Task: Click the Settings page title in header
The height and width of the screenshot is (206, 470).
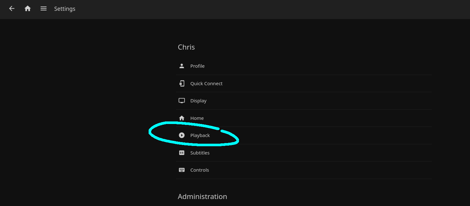Action: coord(65,9)
